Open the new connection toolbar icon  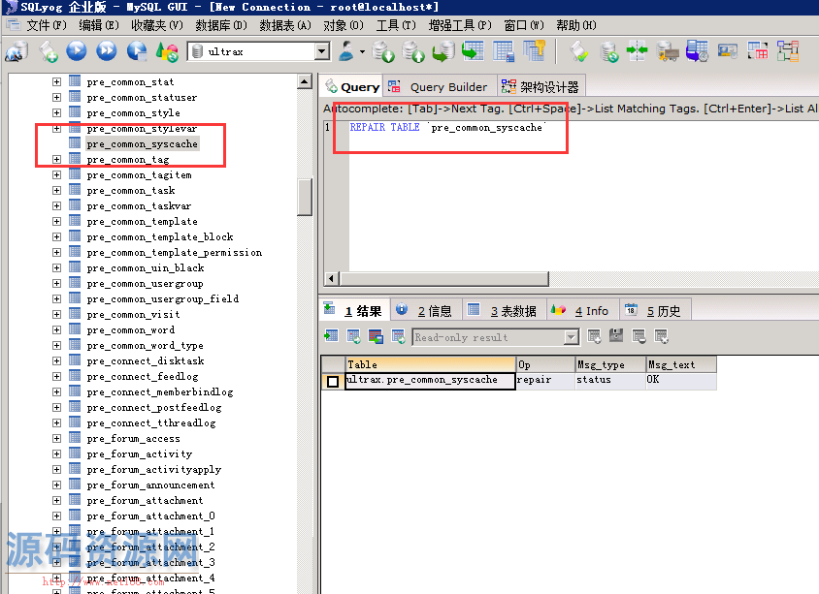pos(16,51)
